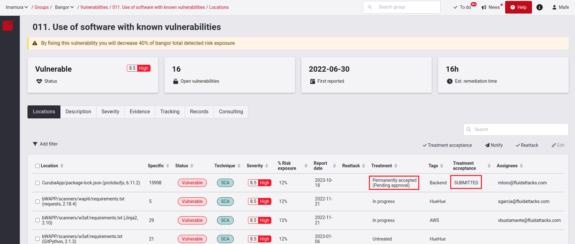Click the Fluid Attacks logo in sidebar
This screenshot has width=575, height=244.
[9, 25]
